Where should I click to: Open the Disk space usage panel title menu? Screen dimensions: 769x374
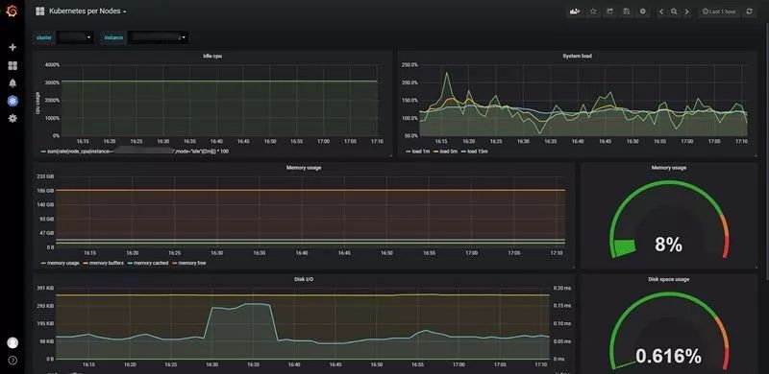668,279
